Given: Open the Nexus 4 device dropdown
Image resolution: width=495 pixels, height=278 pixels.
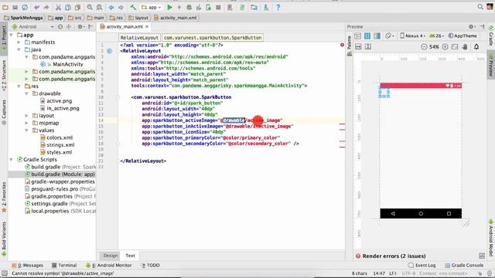Looking at the screenshot, I should (413, 36).
